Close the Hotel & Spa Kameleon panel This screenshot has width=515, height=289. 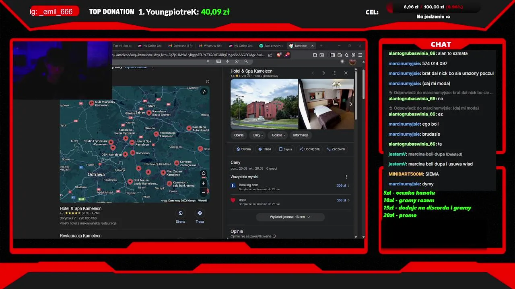[346, 73]
